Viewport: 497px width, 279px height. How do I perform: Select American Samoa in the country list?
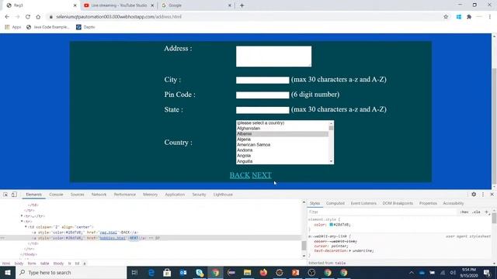283,145
